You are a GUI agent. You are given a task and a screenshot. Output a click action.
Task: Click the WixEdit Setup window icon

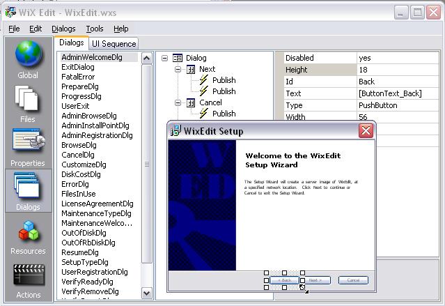coord(175,130)
